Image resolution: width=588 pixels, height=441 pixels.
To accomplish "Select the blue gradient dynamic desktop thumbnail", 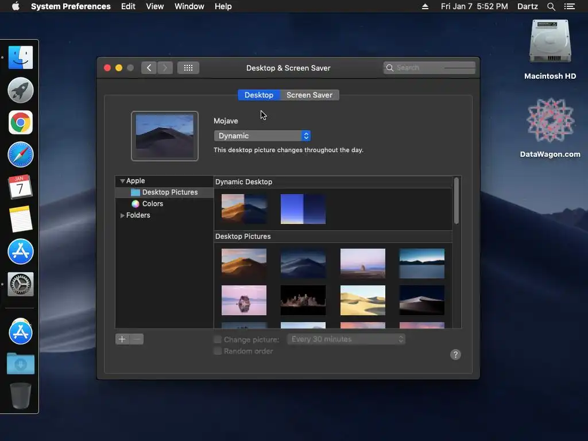I will (303, 209).
